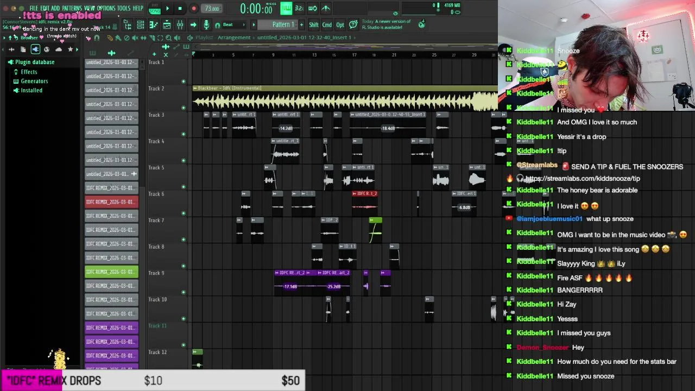
Task: Toggle the 3.2 countdown before recording
Action: pos(299,8)
